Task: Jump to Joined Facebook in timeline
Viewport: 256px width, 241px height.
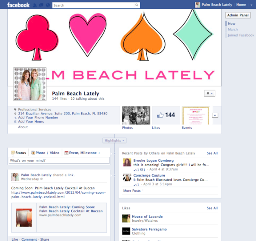Action: click(241, 35)
